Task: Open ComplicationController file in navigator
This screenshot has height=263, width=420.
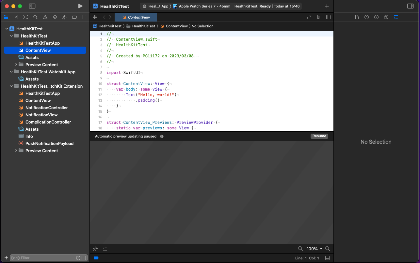Action: (48, 122)
